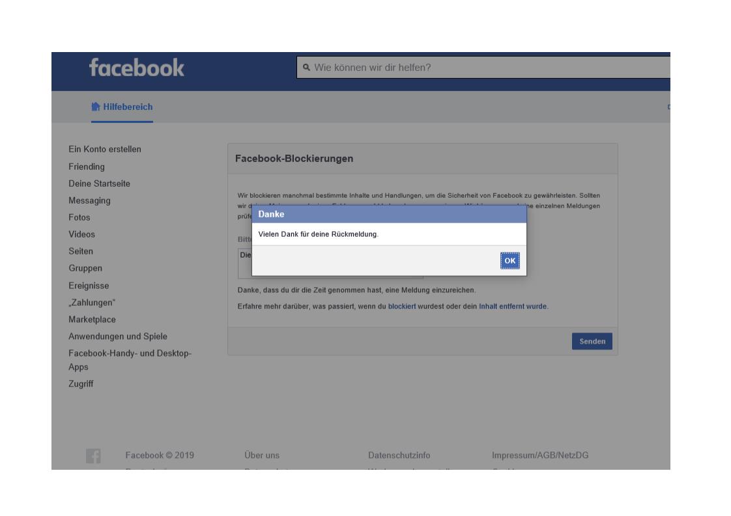Focus the 'Wie können wir dir helfen?' search field
This screenshot has width=731, height=516.
[483, 68]
